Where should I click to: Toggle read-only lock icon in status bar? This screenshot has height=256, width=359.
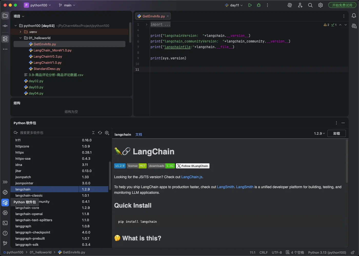click(353, 252)
